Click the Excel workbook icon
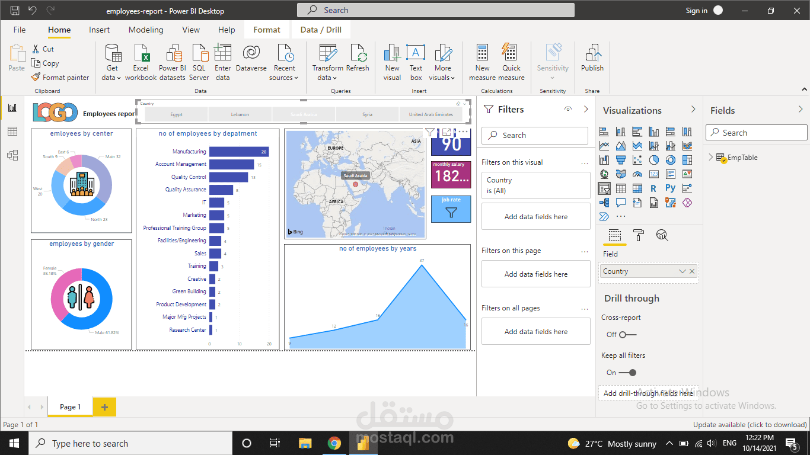810x455 pixels. click(x=141, y=62)
